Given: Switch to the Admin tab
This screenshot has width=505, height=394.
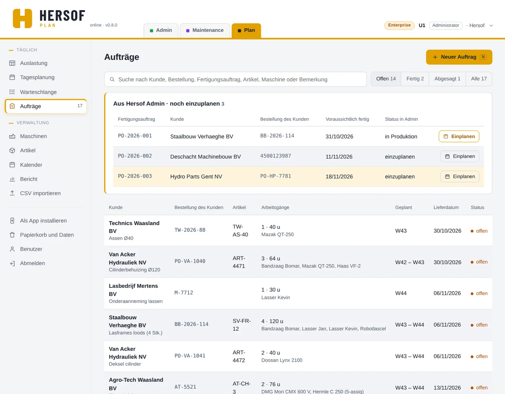Looking at the screenshot, I should tap(161, 30).
